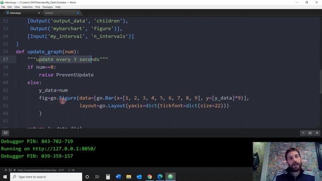
Task: Click the Windows search box
Action: click(46, 176)
